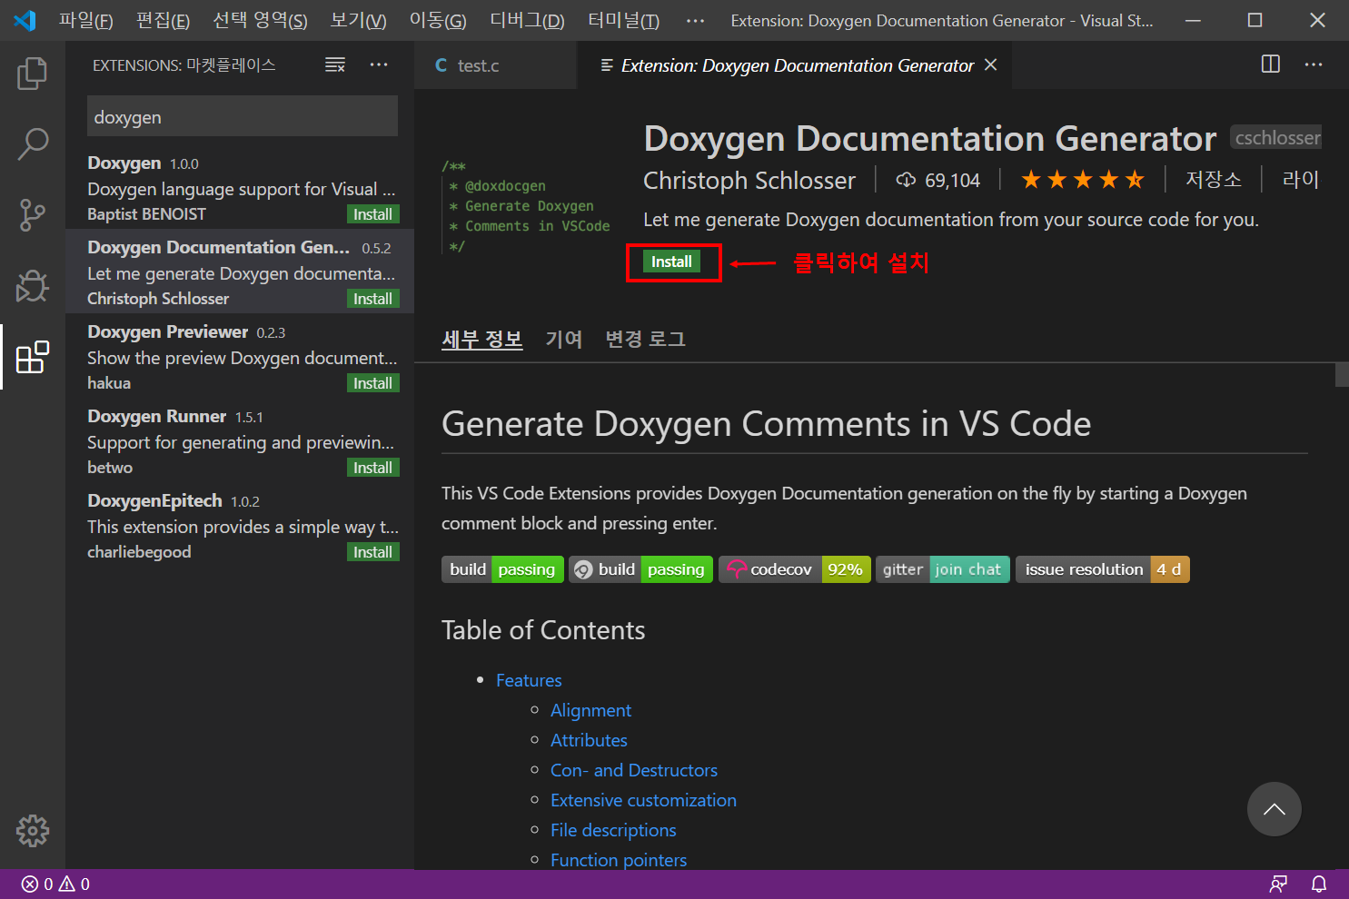Click the errors and warnings status indicator

55,884
